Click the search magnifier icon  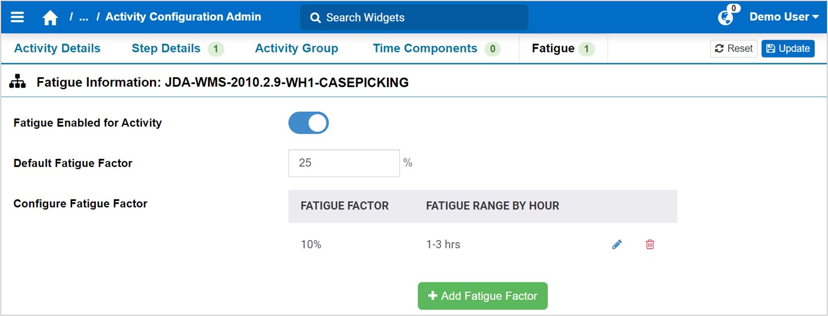click(315, 18)
